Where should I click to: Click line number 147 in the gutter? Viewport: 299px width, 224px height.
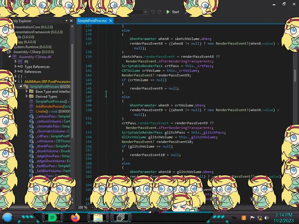88,97
